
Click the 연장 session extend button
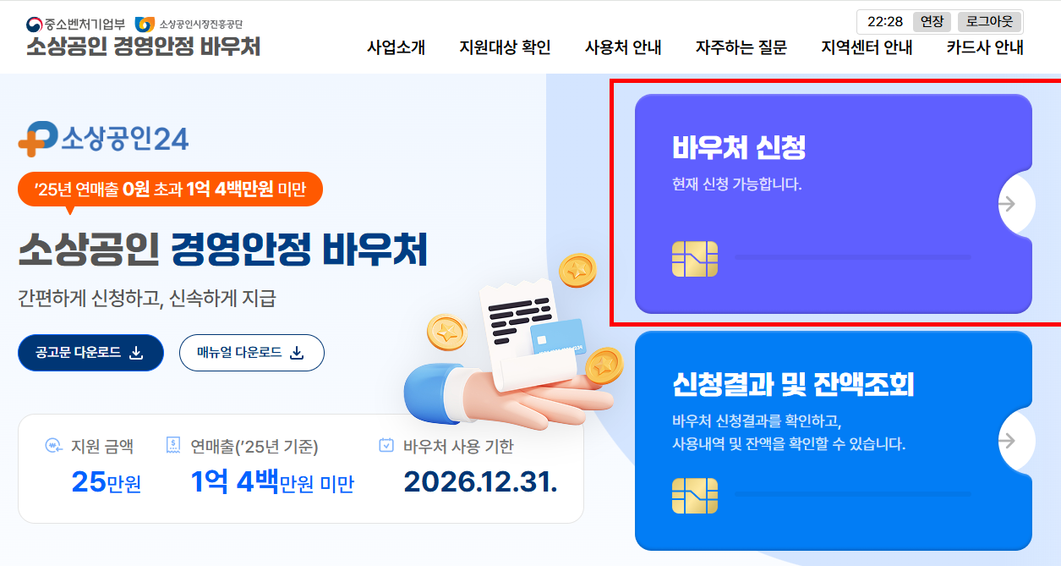click(932, 21)
